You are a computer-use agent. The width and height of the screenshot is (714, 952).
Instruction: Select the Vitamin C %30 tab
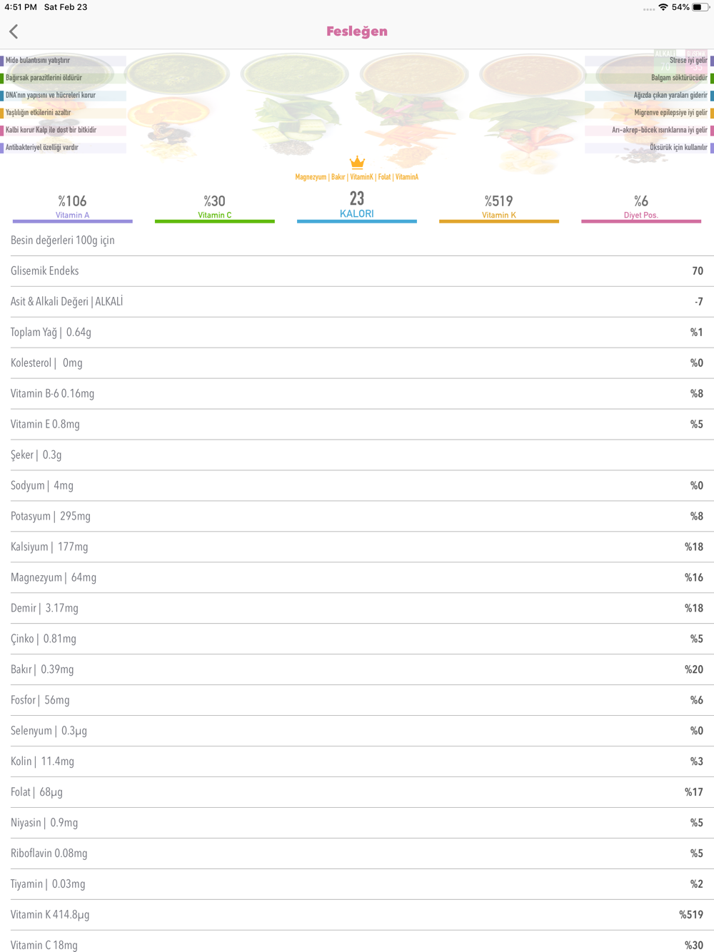pos(215,207)
